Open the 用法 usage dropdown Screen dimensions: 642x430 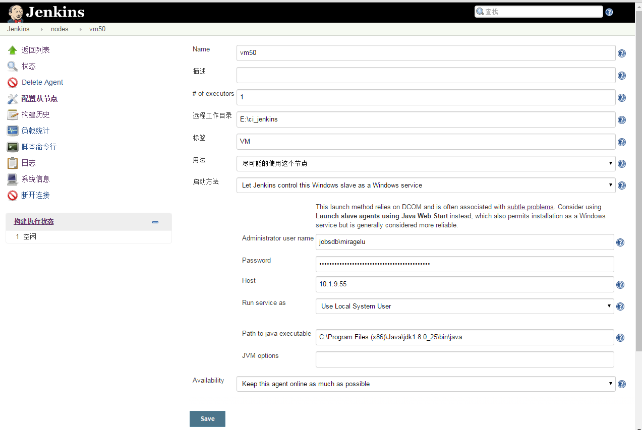(x=426, y=163)
